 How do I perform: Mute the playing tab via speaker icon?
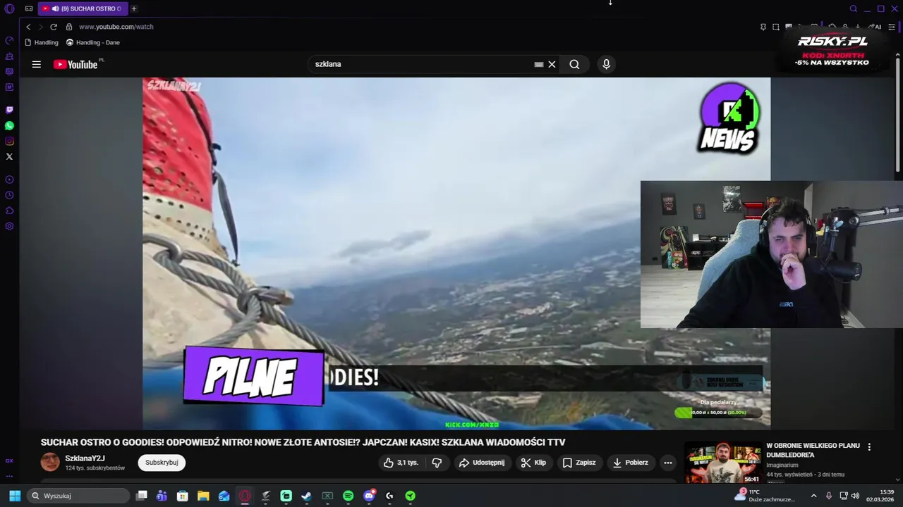click(x=55, y=8)
